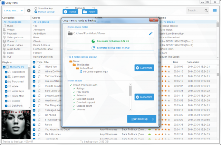221x145 pixels.
Task: Click the iTunes U category icon
Action: click(x=4, y=41)
